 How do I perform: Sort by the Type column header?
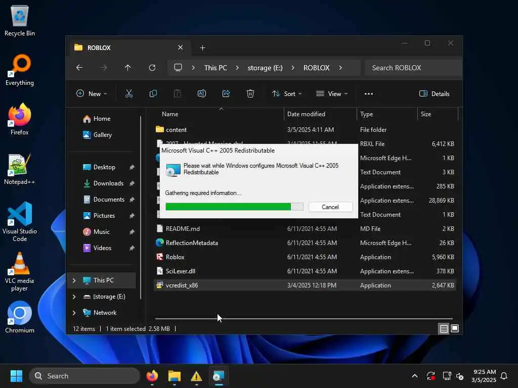pos(366,114)
